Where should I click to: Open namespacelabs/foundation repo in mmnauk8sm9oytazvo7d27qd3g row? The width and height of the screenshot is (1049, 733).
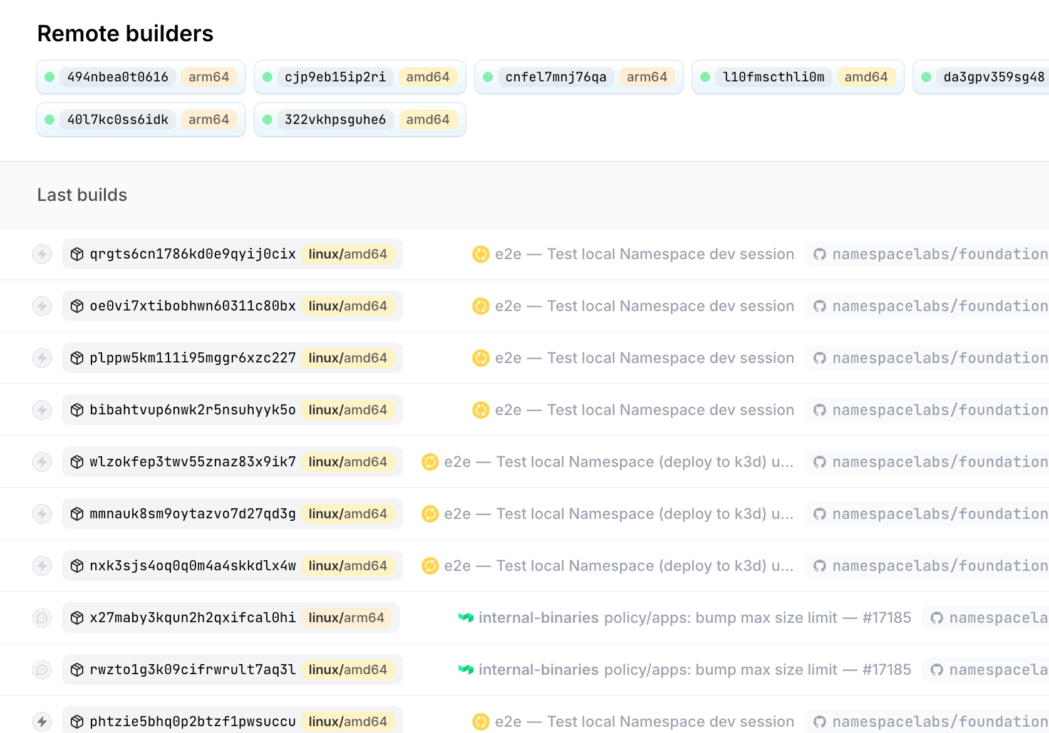928,514
